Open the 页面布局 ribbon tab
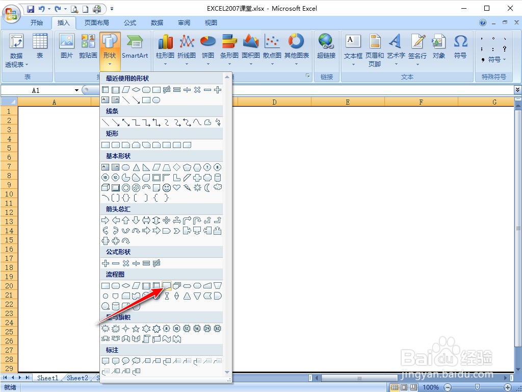 click(96, 22)
